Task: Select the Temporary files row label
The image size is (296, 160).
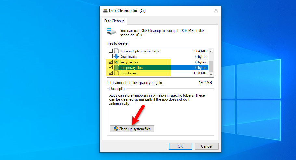Action: (131, 68)
